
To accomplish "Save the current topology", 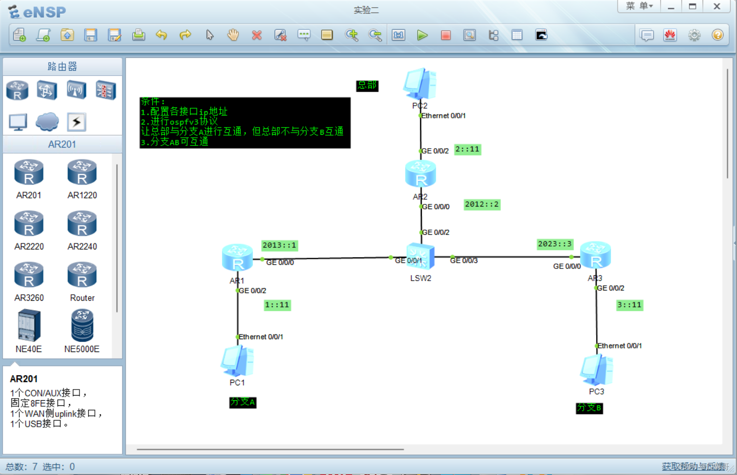I will pyautogui.click(x=91, y=35).
